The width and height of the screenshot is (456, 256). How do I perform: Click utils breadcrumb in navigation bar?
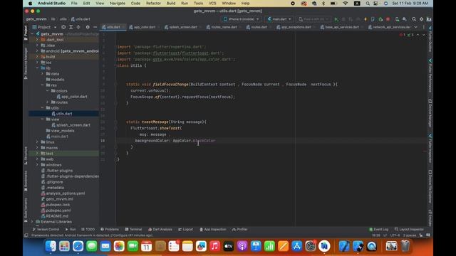(63, 19)
